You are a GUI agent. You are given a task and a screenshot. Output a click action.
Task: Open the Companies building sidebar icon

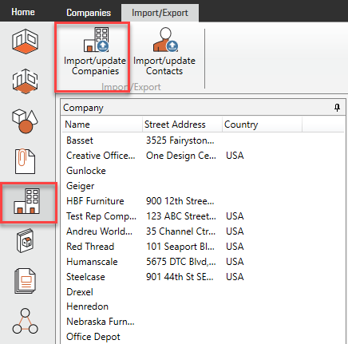(27, 201)
